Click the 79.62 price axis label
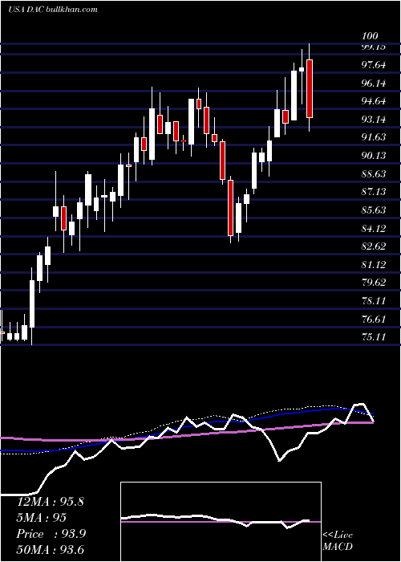 (x=374, y=283)
